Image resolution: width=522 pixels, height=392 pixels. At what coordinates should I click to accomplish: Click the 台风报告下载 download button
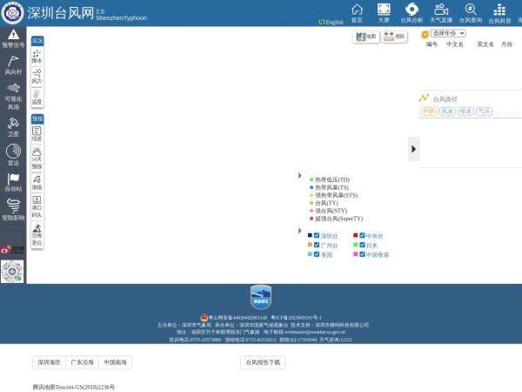point(262,362)
